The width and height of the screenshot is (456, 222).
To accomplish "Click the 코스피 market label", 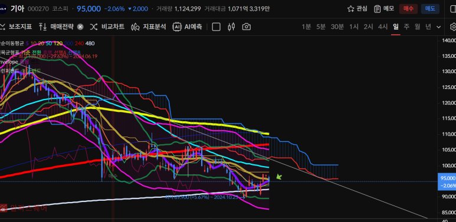I will 60,9.
